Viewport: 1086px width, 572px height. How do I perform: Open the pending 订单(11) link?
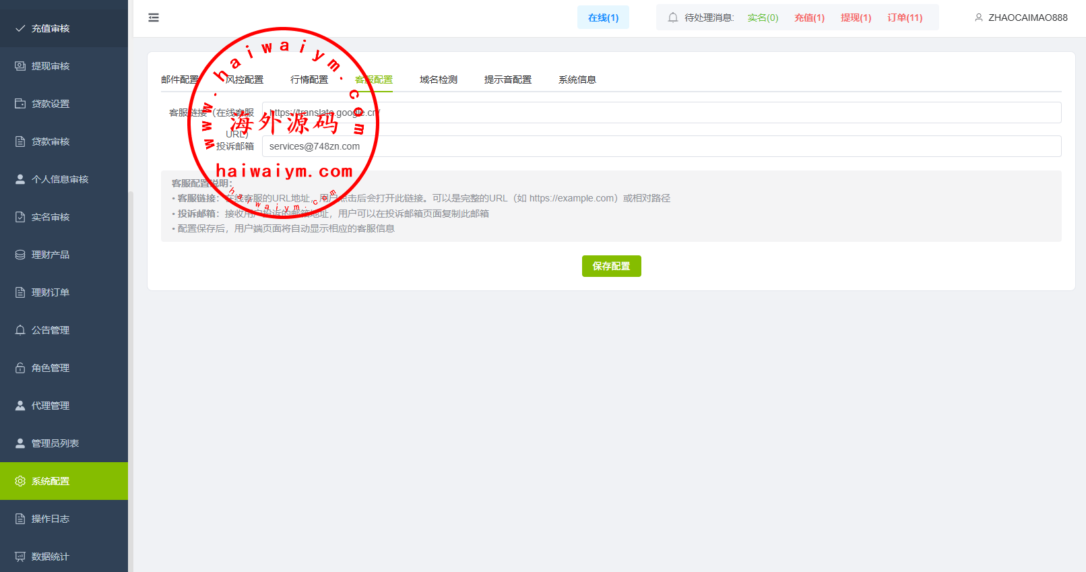click(904, 18)
